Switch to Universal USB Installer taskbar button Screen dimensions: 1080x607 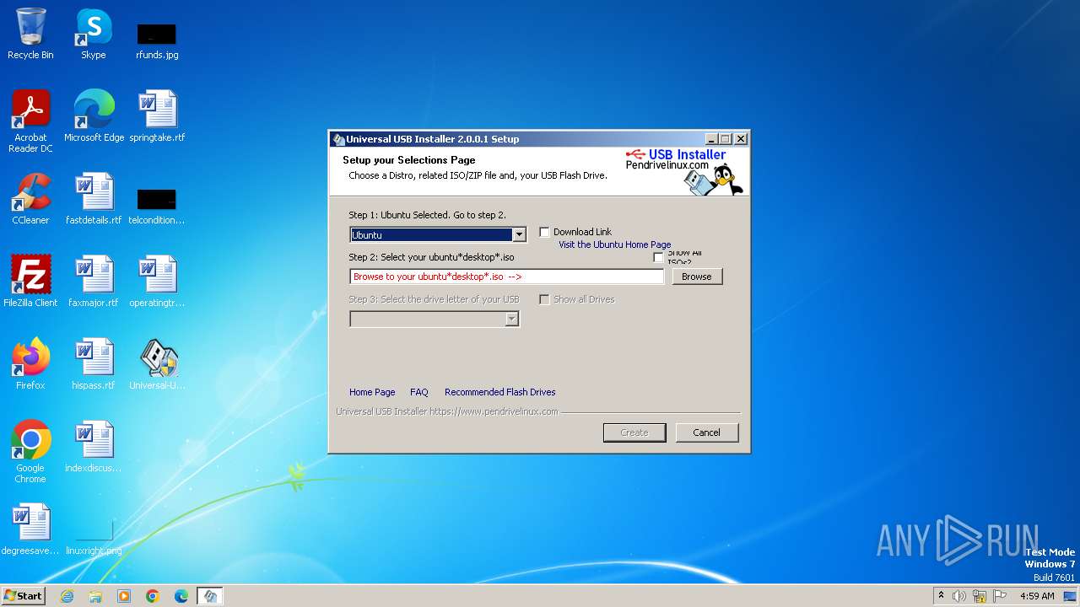pyautogui.click(x=210, y=596)
